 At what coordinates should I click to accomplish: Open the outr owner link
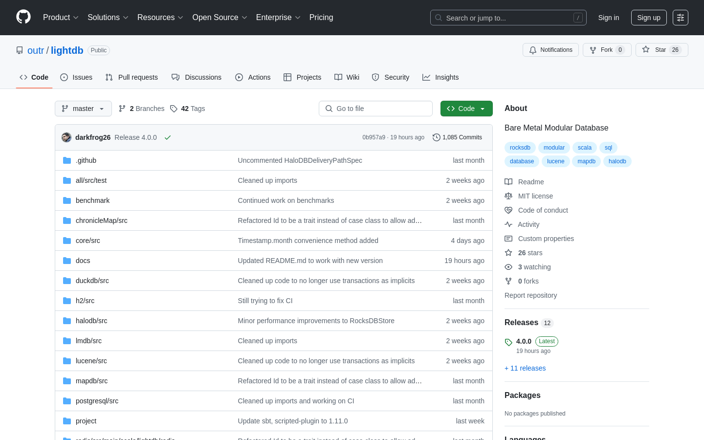point(36,50)
